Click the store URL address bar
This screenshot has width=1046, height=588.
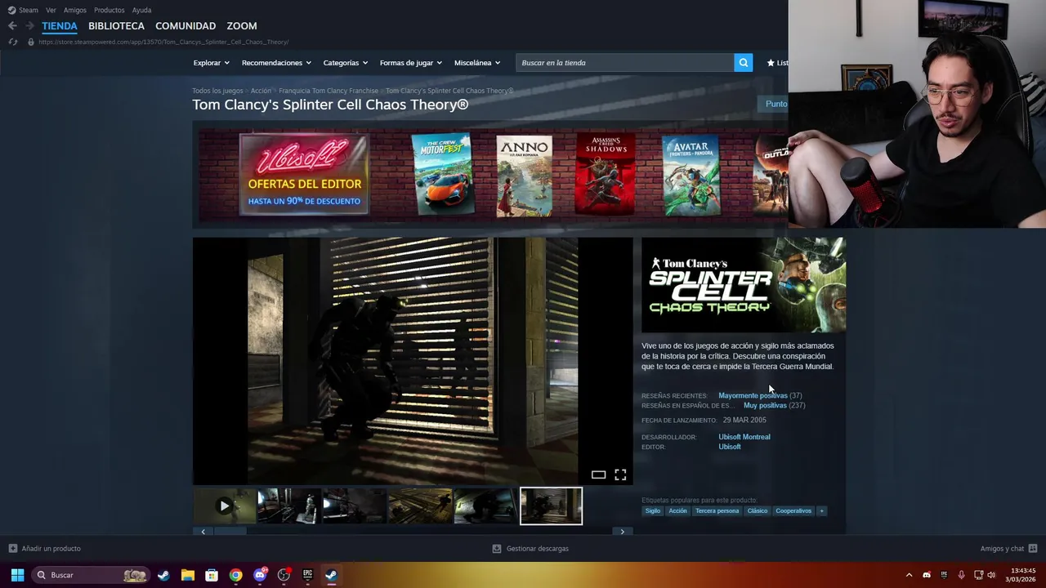163,42
